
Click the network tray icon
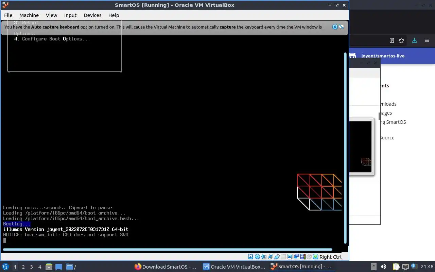pos(405,267)
